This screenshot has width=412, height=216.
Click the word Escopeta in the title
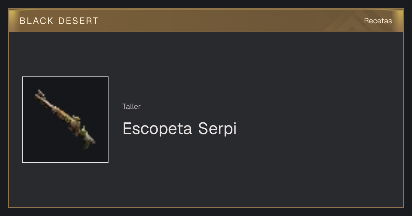pyautogui.click(x=158, y=129)
